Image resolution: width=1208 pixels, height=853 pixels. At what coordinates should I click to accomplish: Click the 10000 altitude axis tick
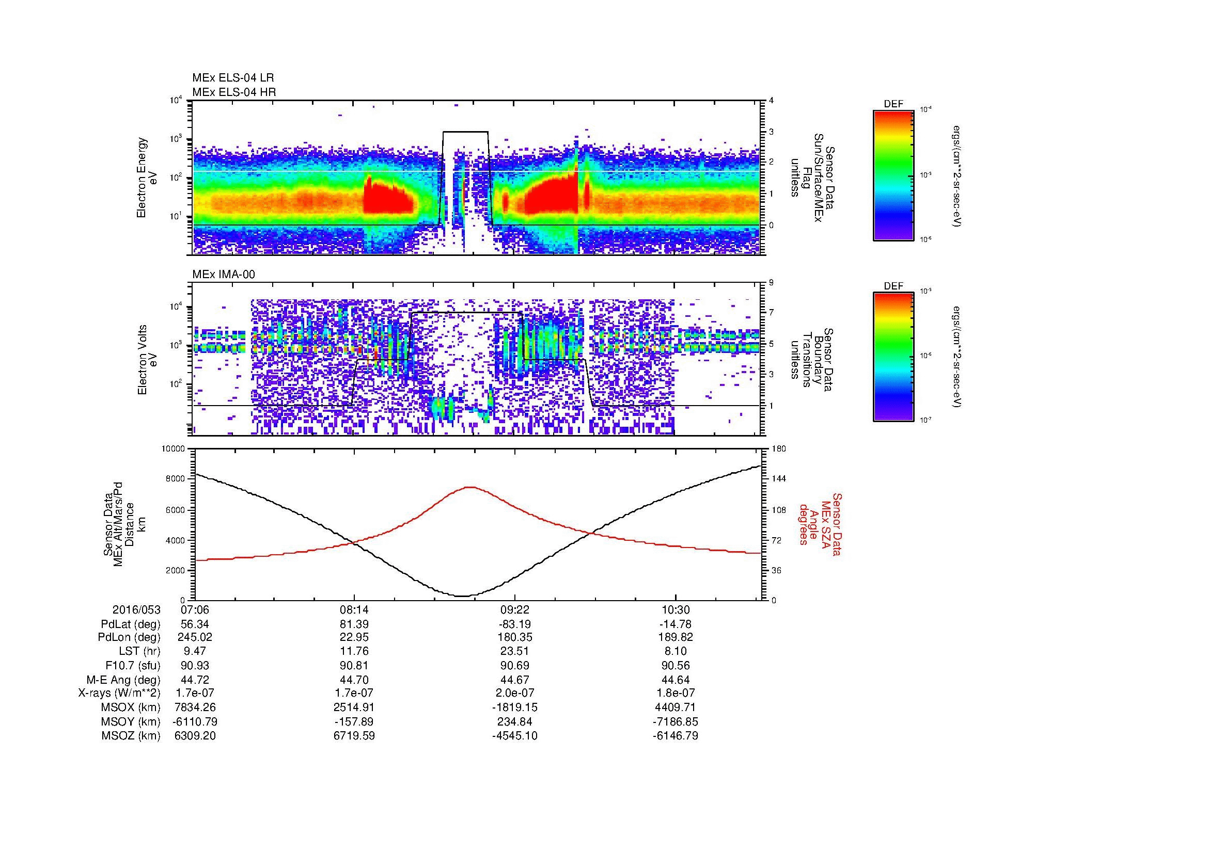coord(174,449)
